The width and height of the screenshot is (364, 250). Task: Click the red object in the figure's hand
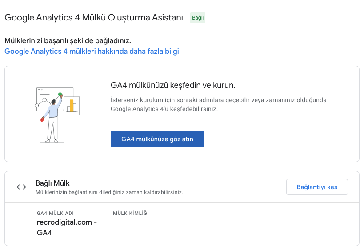pos(42,119)
